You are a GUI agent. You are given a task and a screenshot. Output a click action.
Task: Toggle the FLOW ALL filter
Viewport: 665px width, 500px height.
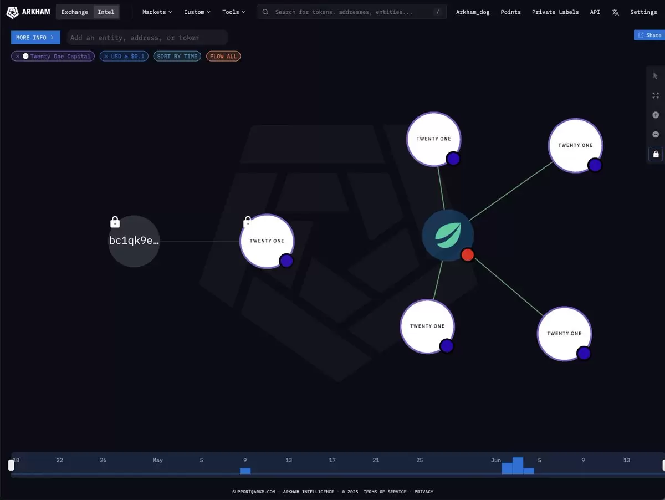[223, 57]
